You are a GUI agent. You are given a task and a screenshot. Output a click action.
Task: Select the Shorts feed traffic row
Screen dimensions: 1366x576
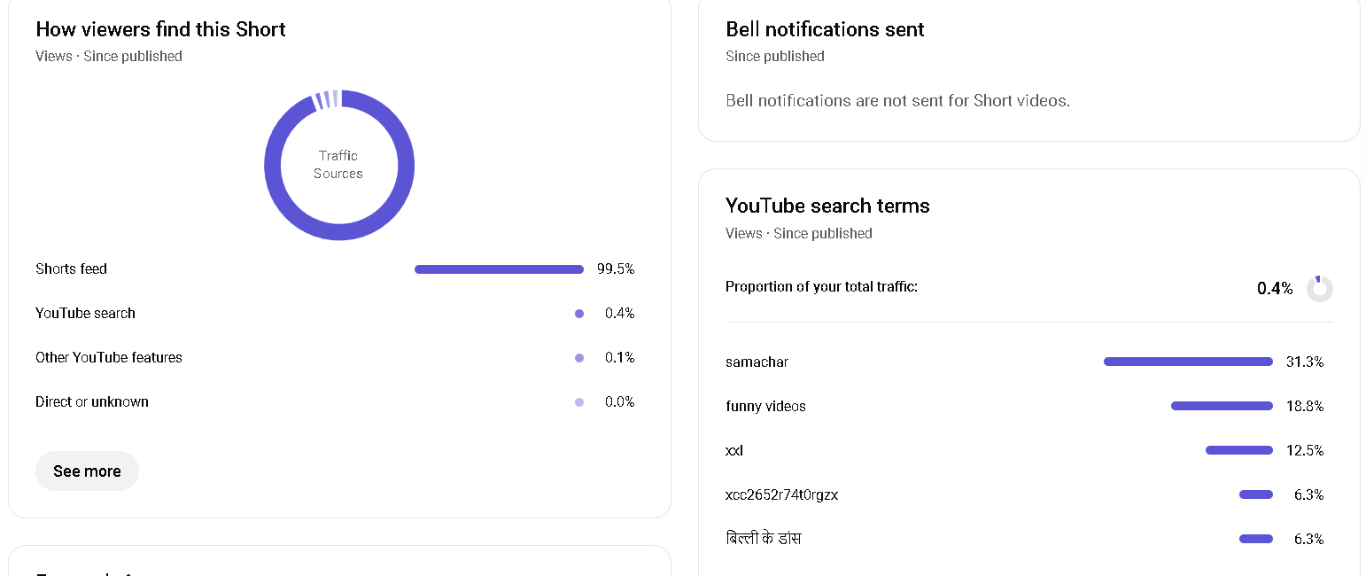[x=72, y=269]
